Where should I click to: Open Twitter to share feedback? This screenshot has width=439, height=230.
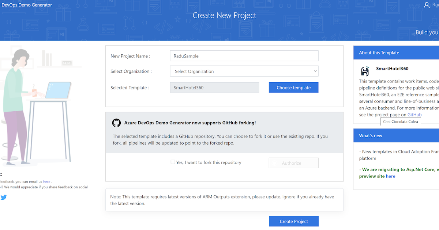4,197
